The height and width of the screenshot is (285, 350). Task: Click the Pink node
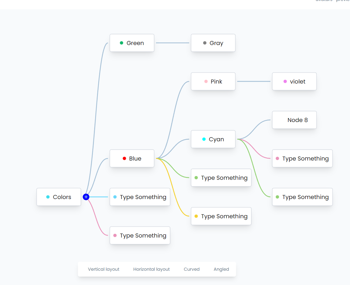point(213,81)
